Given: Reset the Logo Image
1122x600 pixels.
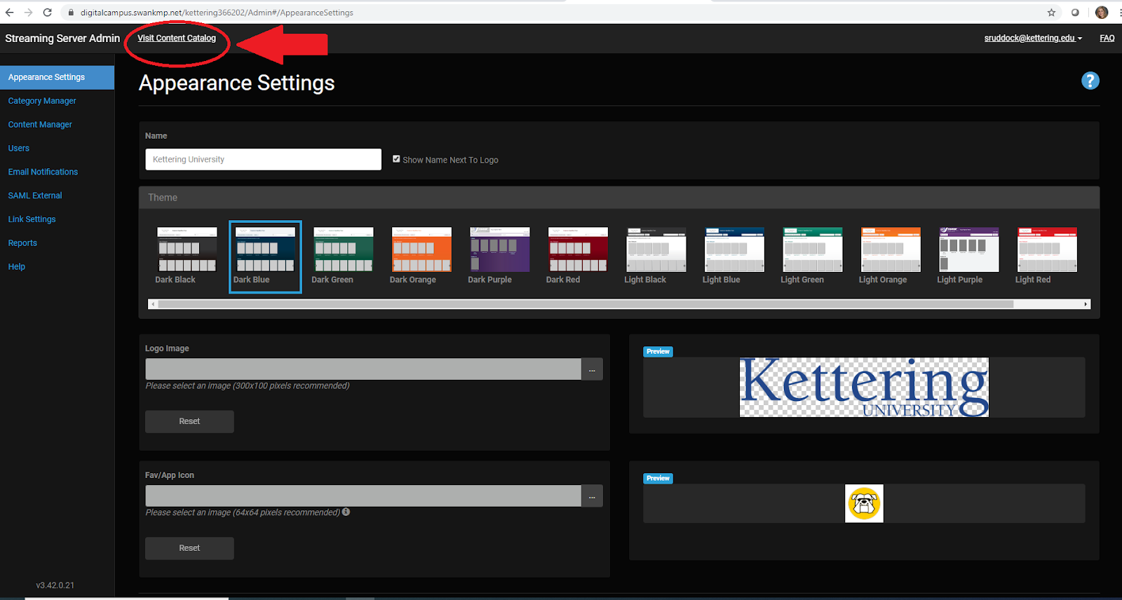Looking at the screenshot, I should (189, 421).
